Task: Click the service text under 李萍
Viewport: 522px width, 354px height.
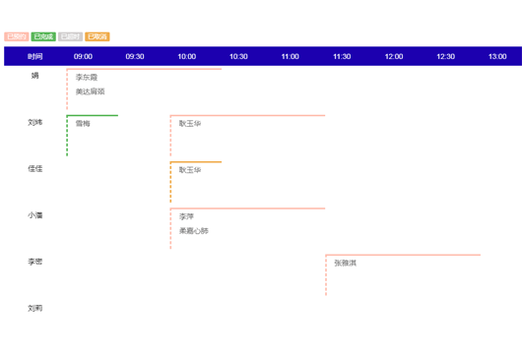Action: coord(194,231)
